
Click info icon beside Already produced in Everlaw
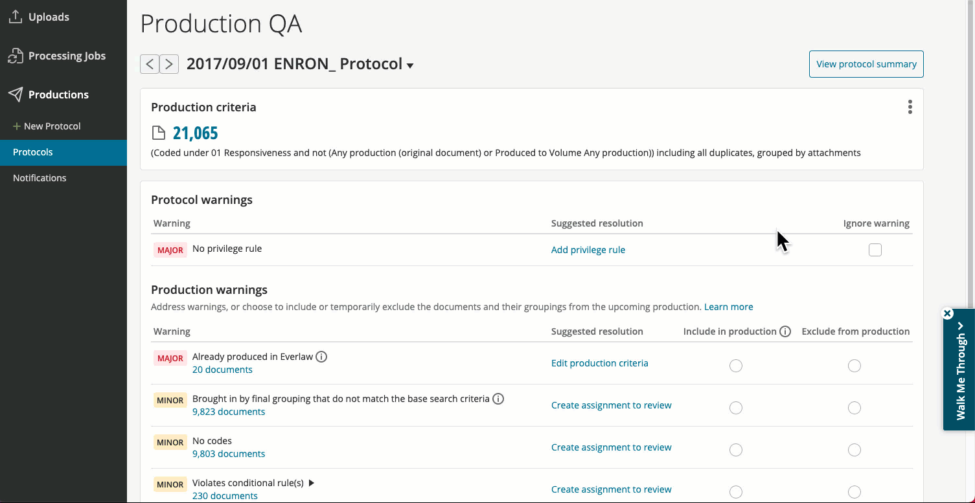pos(321,357)
